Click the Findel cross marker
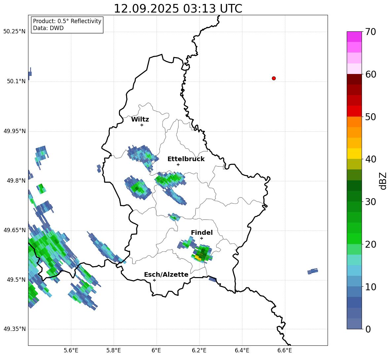Screen dimensions: 391x357 (x=201, y=238)
